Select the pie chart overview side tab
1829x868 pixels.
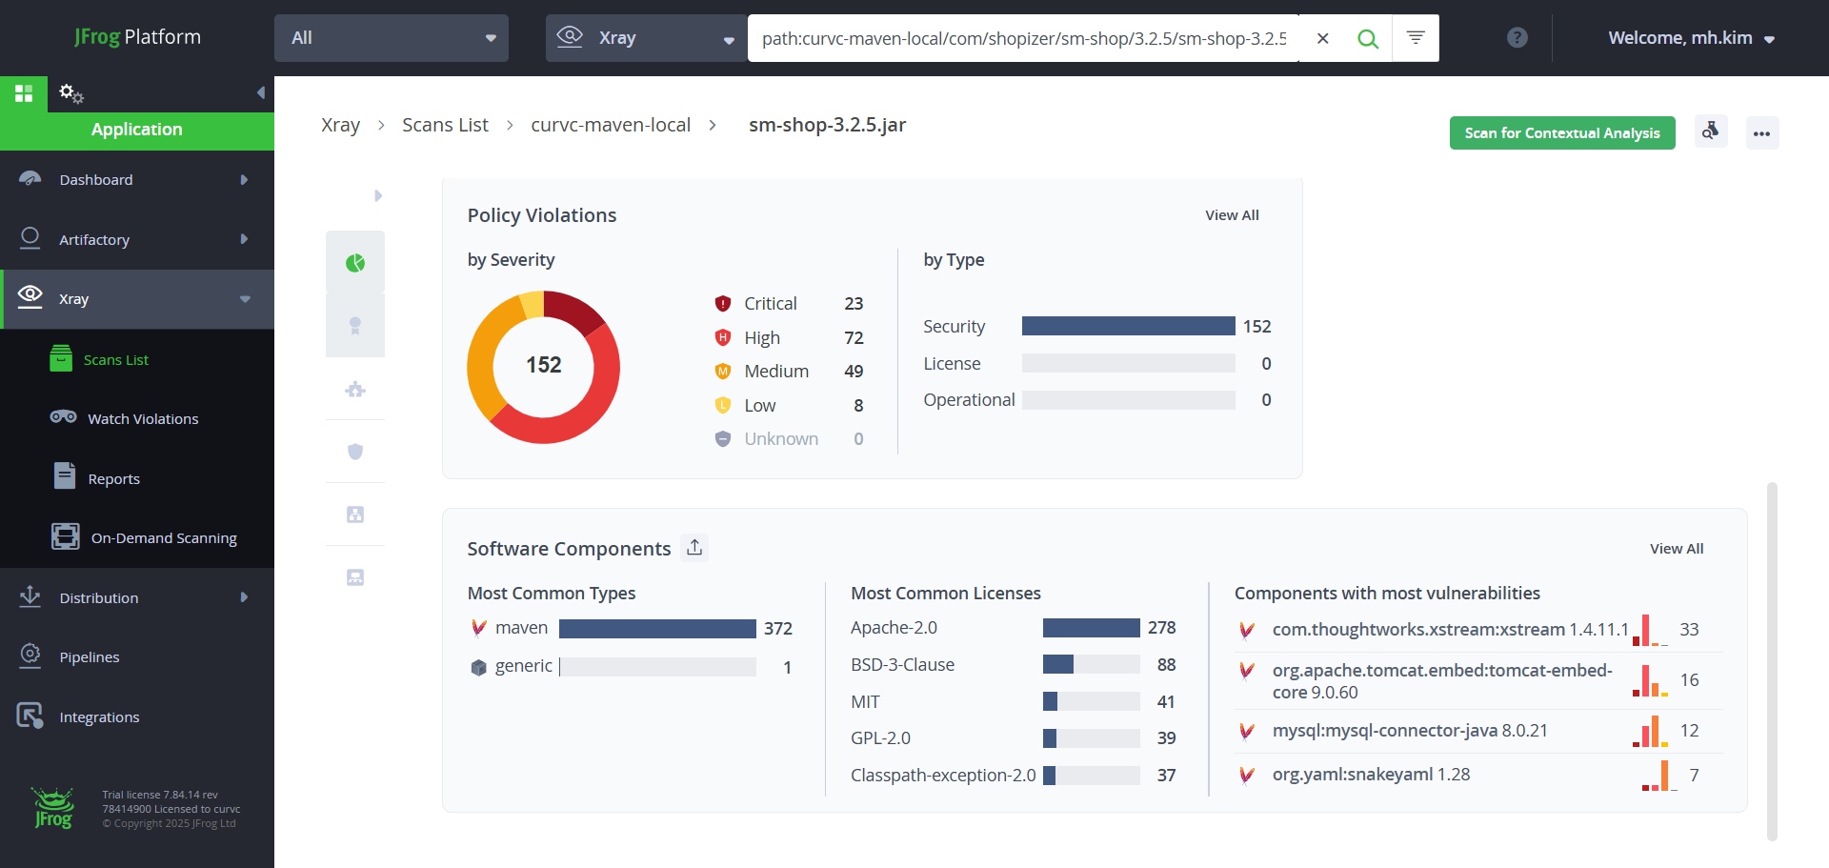click(355, 262)
